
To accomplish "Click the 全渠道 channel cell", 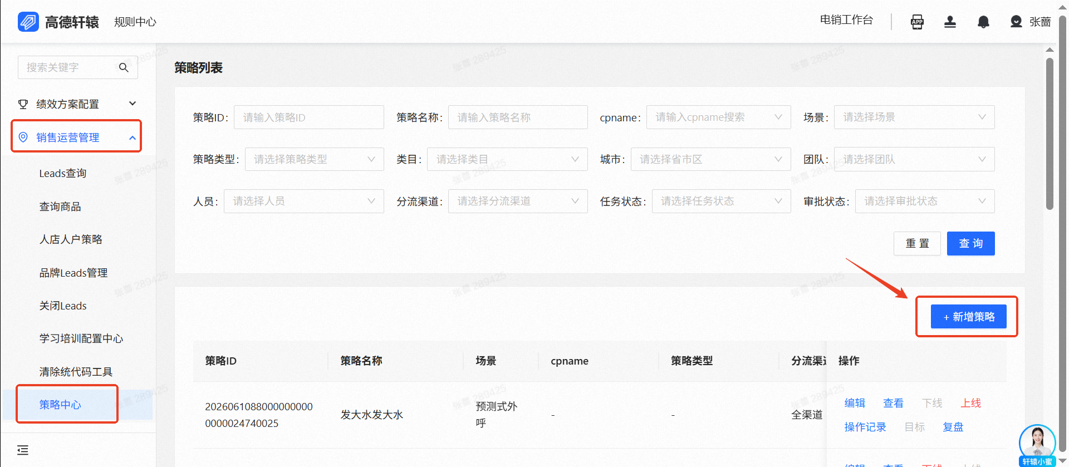I will pos(807,415).
